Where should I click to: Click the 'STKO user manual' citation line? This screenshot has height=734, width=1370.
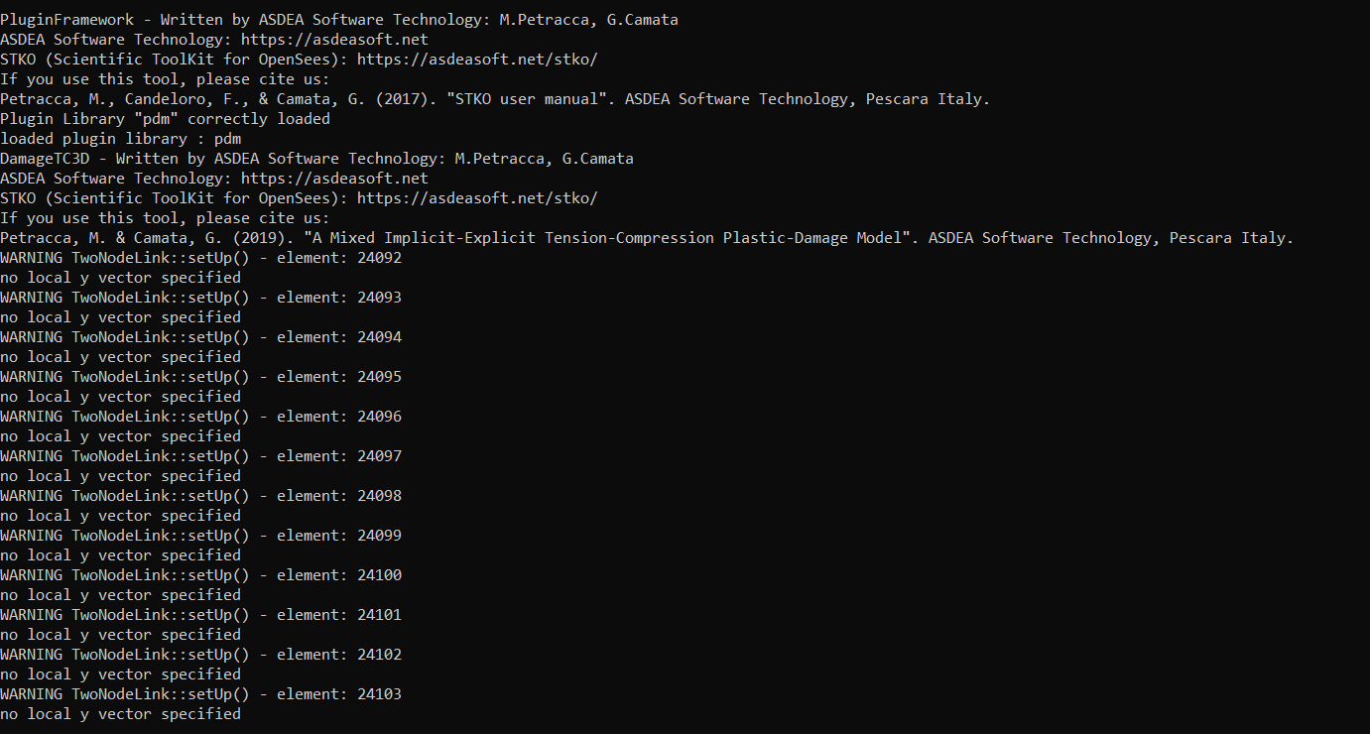tap(495, 99)
